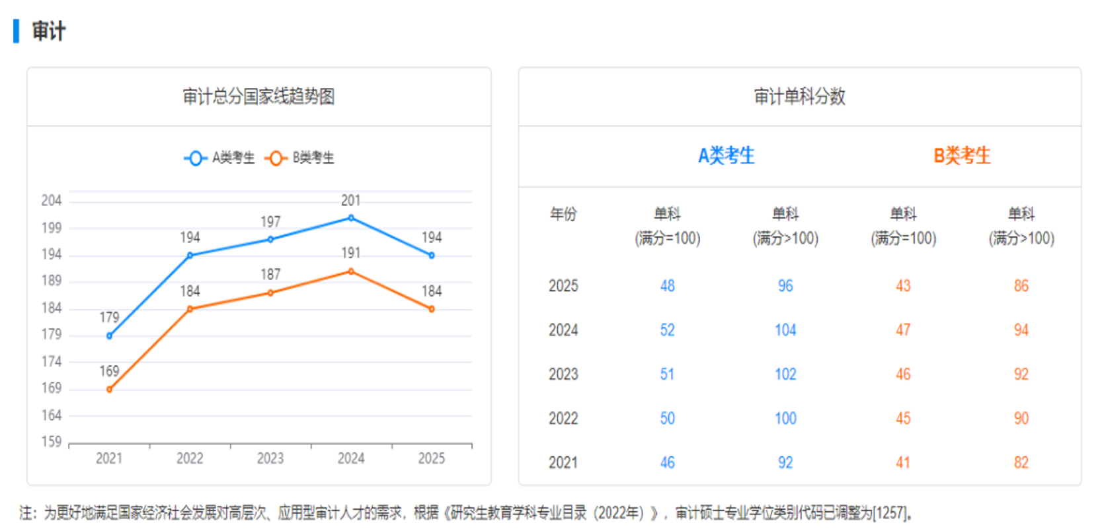The image size is (1100, 529).
Task: Click the 年份 column header
Action: (x=563, y=214)
